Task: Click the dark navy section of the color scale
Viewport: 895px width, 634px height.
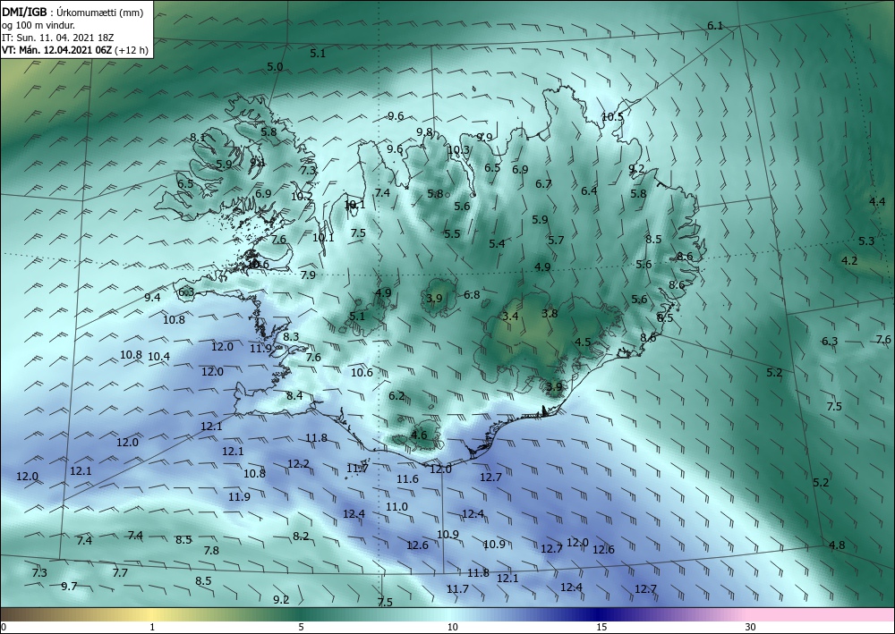Action: click(x=600, y=614)
